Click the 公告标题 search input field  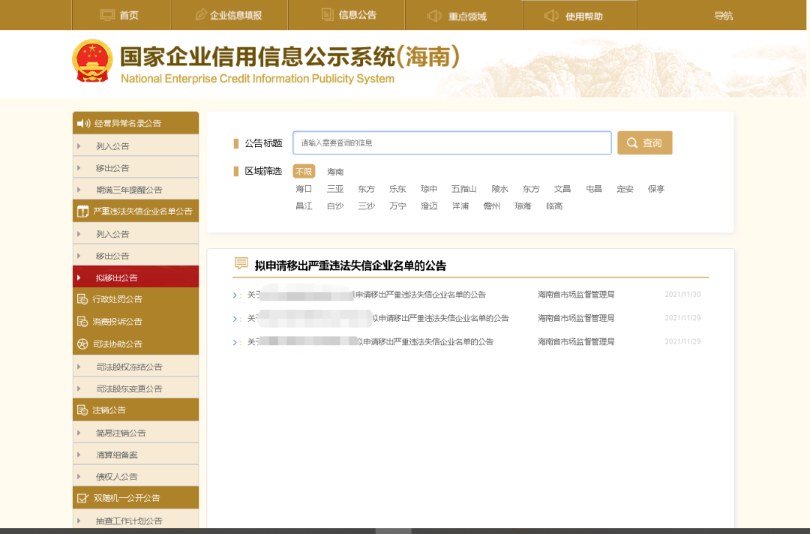point(451,142)
